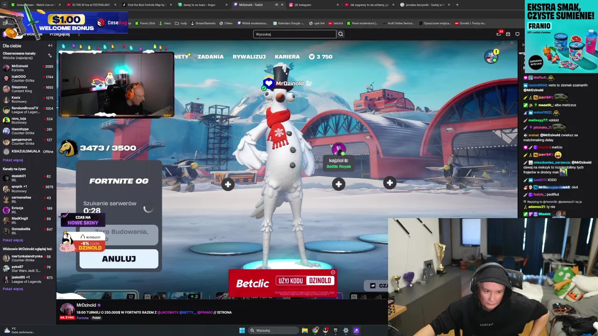The image size is (598, 336).
Task: Open Kasix channel in sidebar
Action: click(28, 99)
